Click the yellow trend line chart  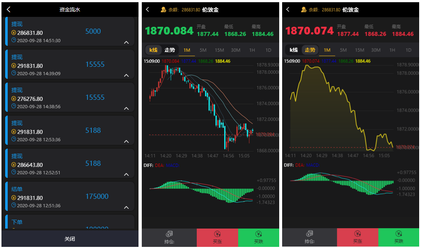click(x=341, y=107)
